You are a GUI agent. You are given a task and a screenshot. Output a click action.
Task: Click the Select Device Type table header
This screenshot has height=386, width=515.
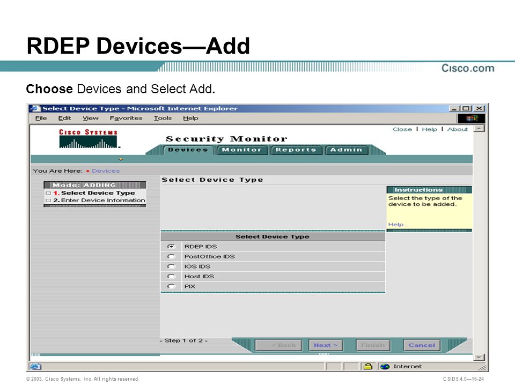pos(273,236)
